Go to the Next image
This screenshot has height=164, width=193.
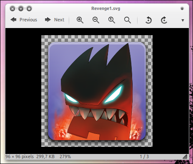55,20
